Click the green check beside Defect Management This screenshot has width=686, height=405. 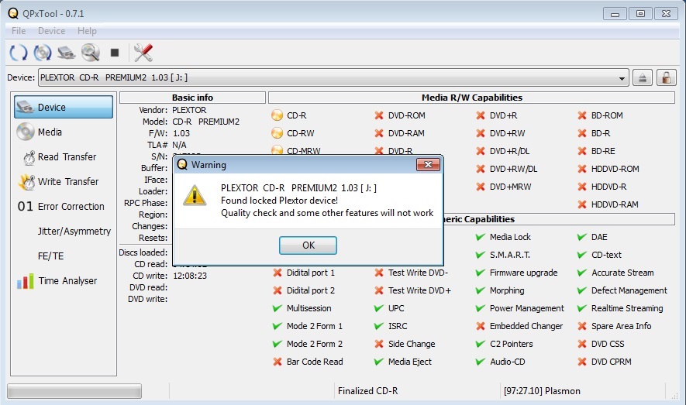(x=582, y=290)
